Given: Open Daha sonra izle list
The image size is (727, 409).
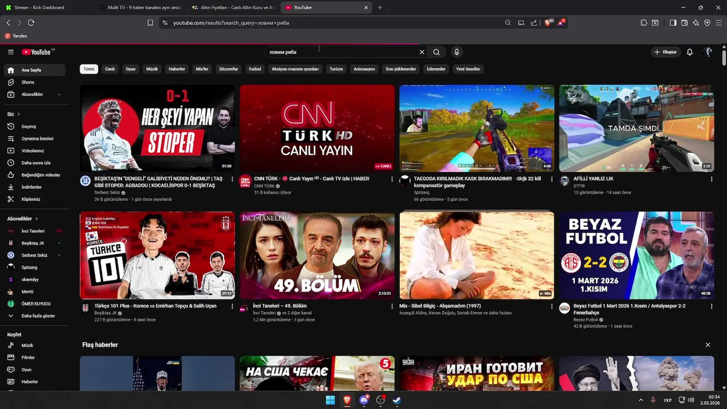Looking at the screenshot, I should coord(35,163).
